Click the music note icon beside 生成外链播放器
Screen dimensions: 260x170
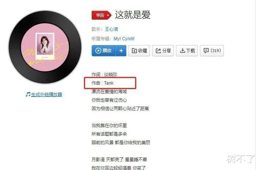pos(28,94)
